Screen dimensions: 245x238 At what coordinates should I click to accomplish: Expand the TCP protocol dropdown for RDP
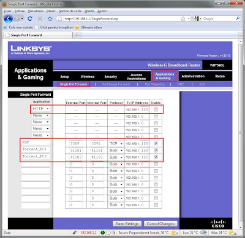point(116,143)
